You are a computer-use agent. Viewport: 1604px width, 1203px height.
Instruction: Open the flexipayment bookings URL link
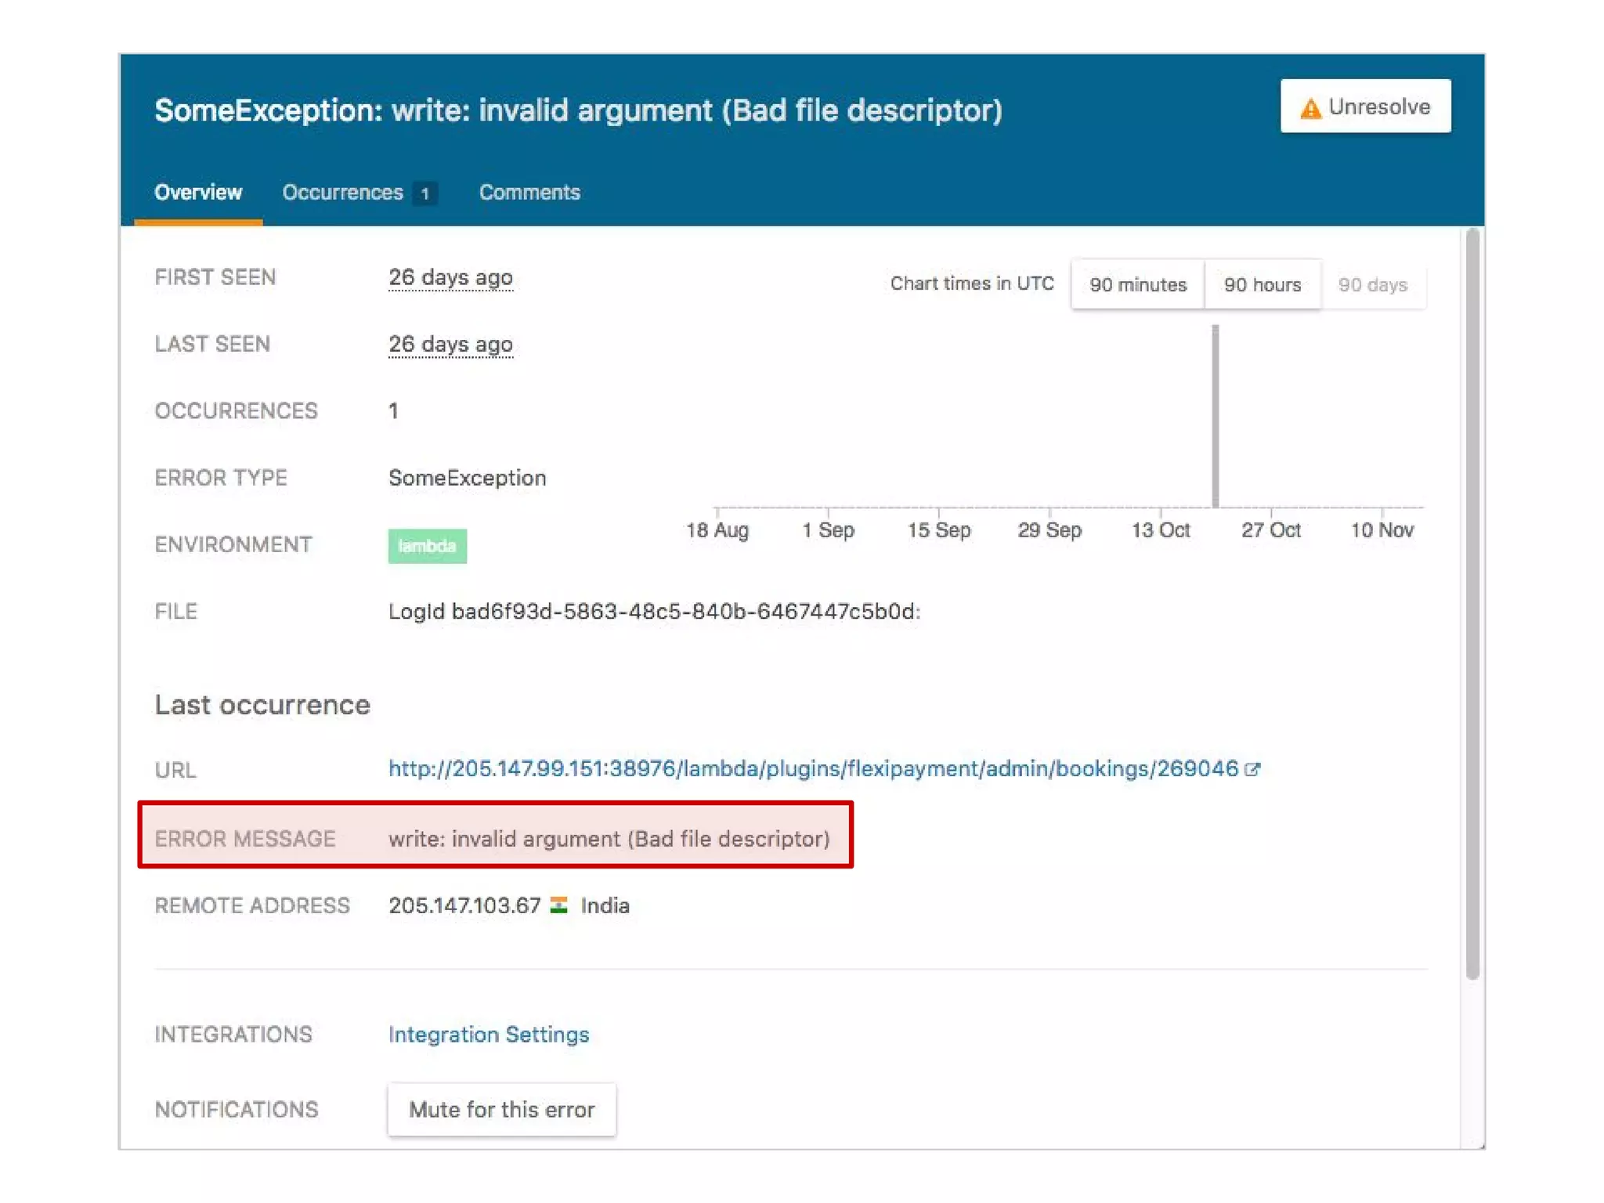(813, 768)
